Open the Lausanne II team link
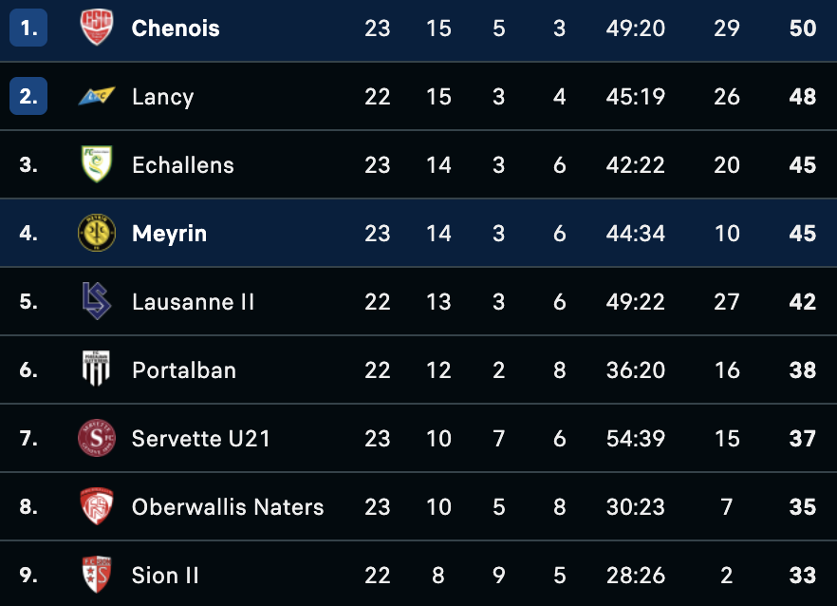Viewport: 837px width, 606px height. pos(193,302)
